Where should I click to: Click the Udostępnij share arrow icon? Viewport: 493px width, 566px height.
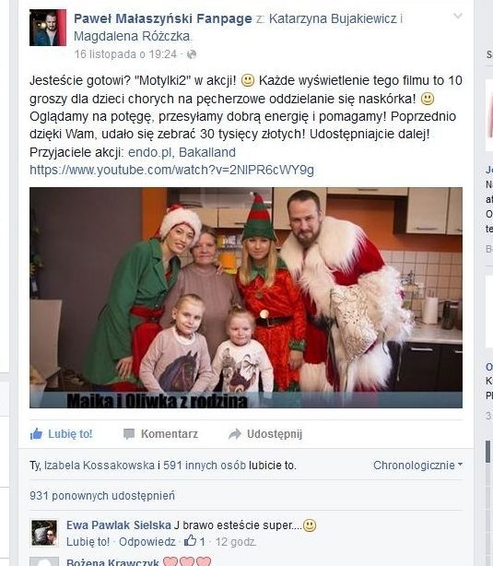coord(235,434)
